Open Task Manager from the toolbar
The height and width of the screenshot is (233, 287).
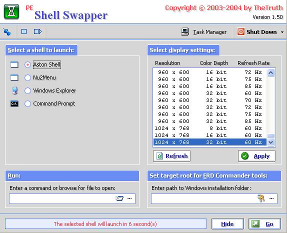click(x=203, y=32)
